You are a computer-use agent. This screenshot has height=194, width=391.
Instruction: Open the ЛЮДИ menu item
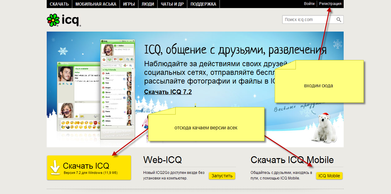pos(148,4)
